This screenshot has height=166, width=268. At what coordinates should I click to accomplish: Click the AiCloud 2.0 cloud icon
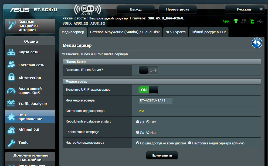[11, 130]
